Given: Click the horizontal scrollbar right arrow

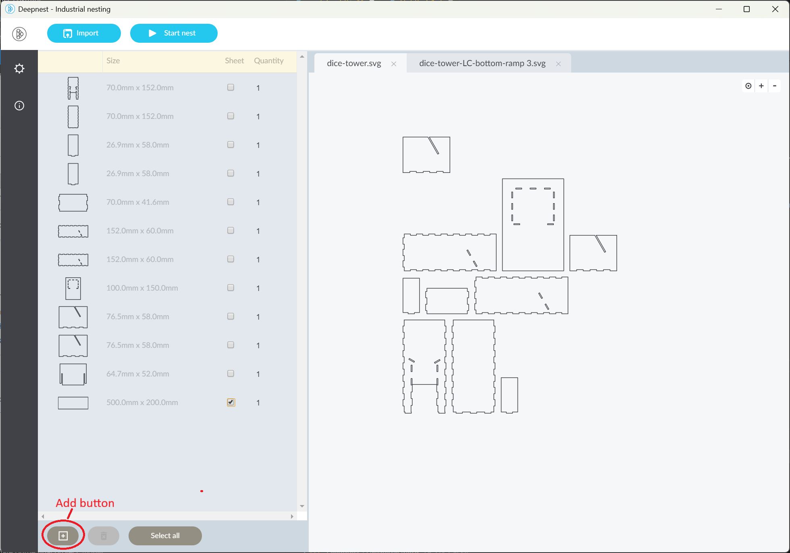Looking at the screenshot, I should click(x=292, y=516).
